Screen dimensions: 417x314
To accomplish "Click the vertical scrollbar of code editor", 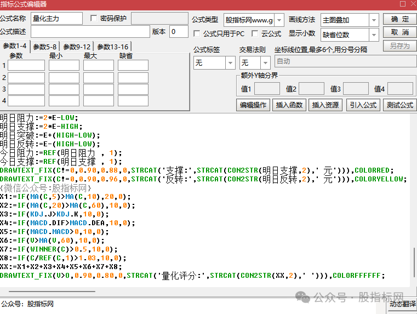I will pyautogui.click(x=414, y=262).
